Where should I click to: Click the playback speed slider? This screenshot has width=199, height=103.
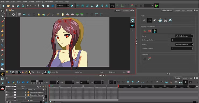37,81
